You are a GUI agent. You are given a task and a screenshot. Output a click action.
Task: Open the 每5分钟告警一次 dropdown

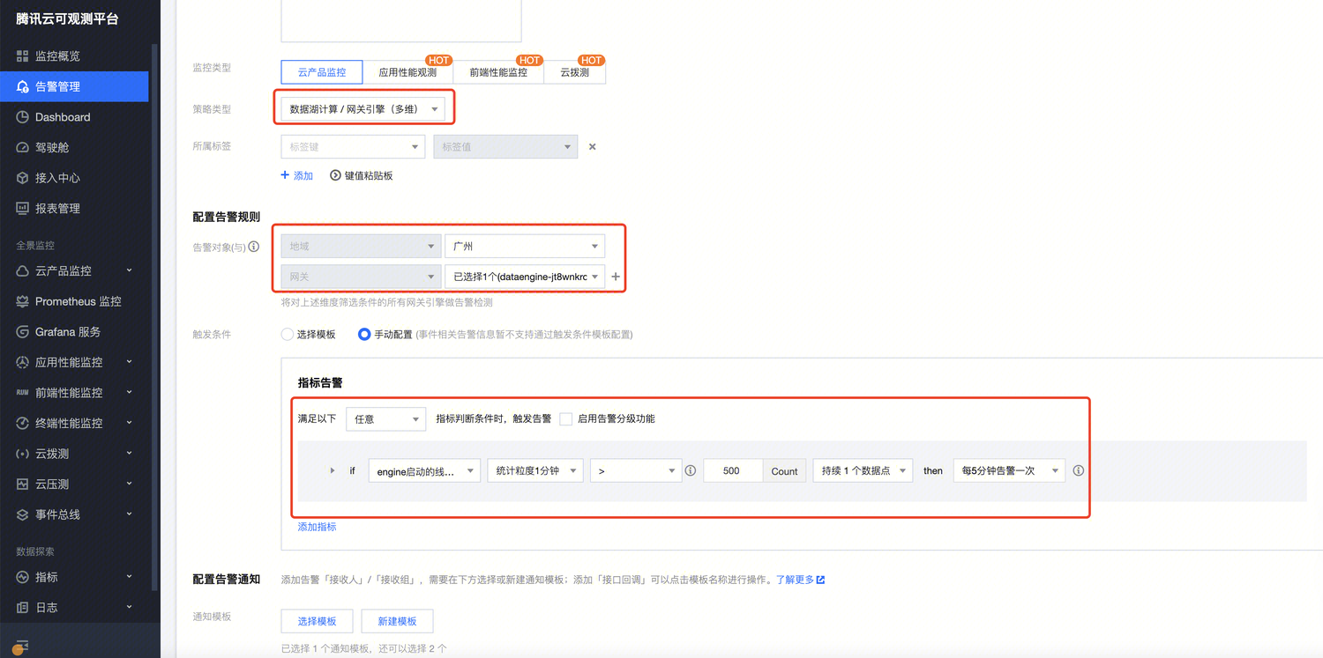click(x=1009, y=471)
